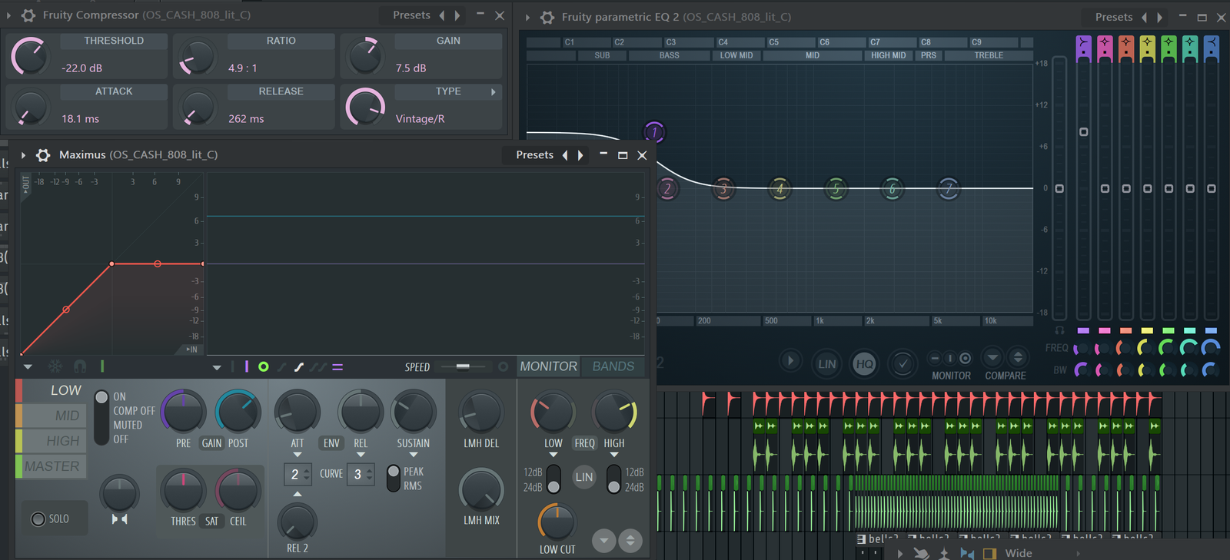Screen dimensions: 1230x560
Task: Toggle the LOW crossover 12dB/24dB switch
Action: click(x=553, y=479)
